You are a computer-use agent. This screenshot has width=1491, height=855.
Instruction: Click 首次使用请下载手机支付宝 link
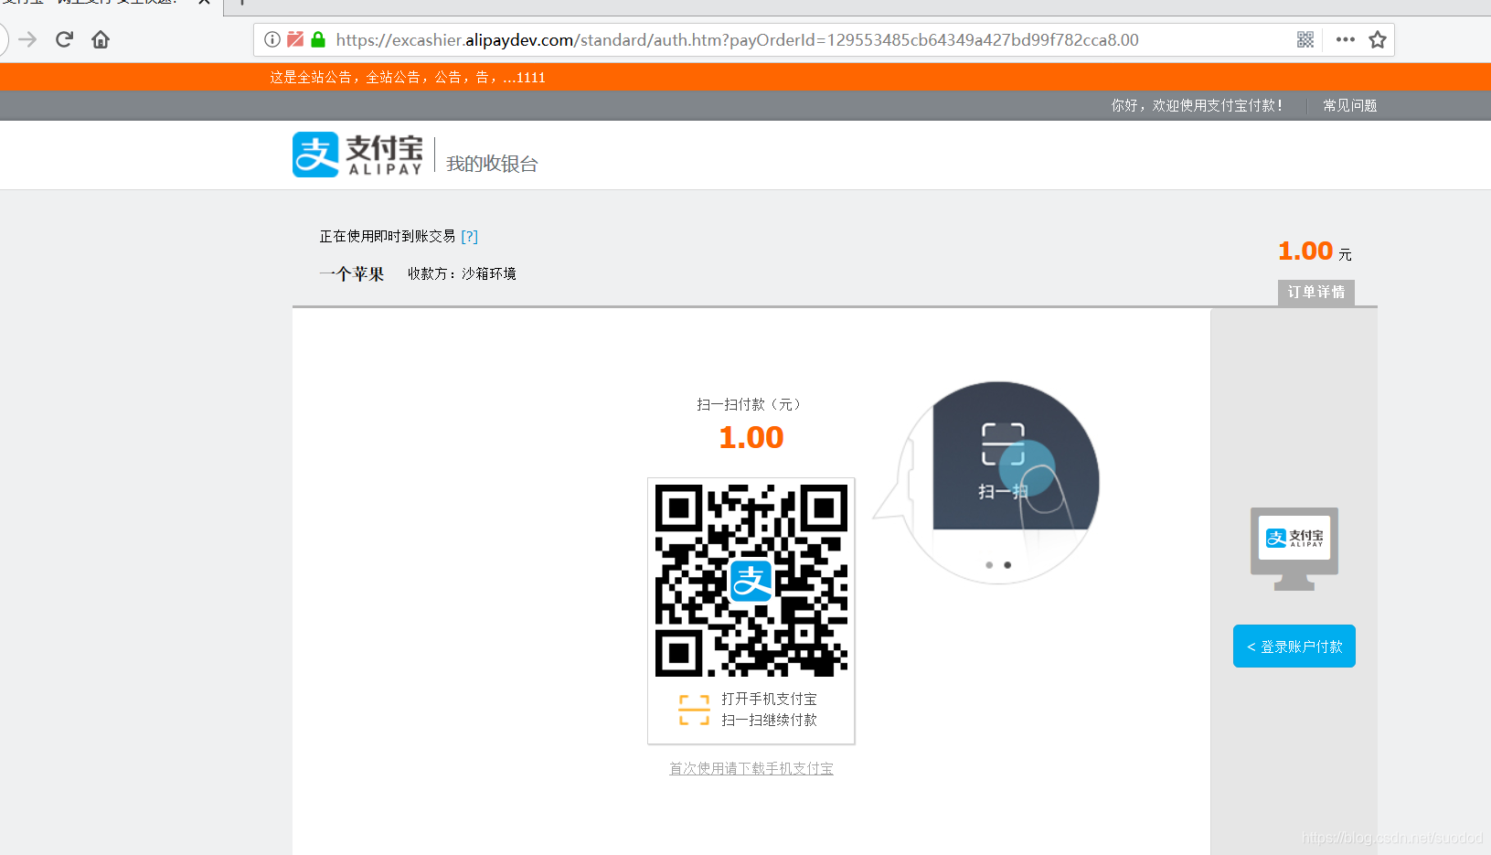751,768
